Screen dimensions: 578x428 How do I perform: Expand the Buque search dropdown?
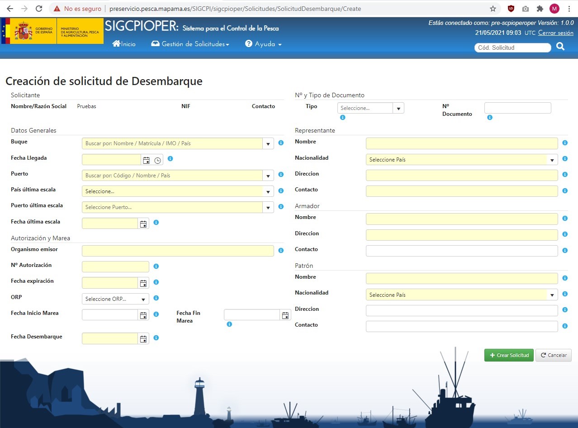tap(268, 144)
